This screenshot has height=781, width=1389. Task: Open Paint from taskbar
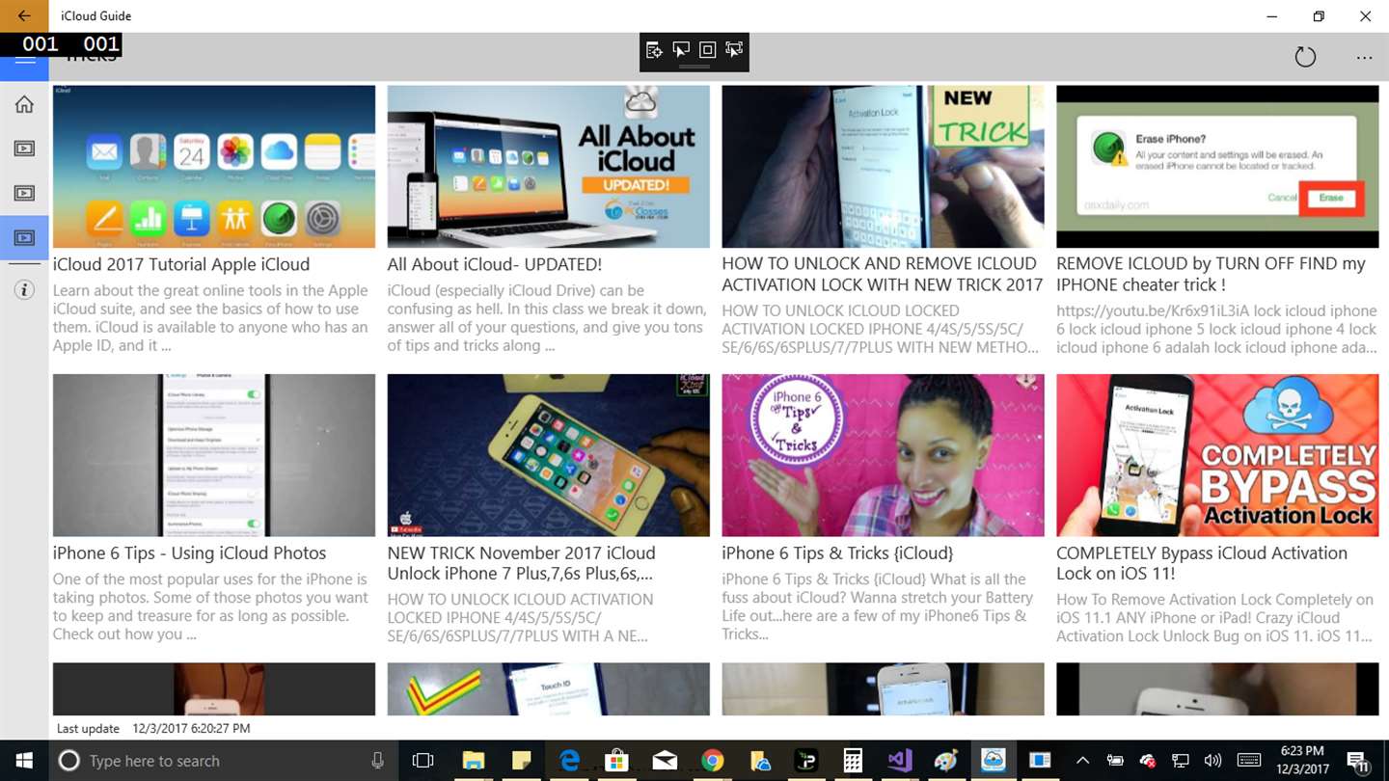(946, 761)
